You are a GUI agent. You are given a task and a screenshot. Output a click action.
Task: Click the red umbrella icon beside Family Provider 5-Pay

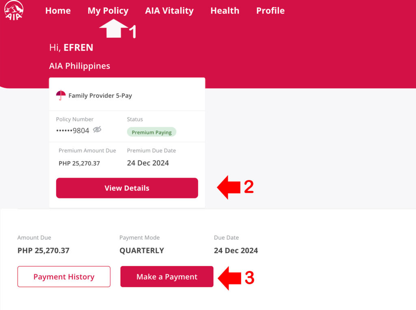[x=61, y=94]
